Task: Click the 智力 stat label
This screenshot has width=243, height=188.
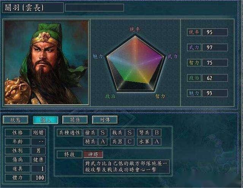Action: (194, 63)
